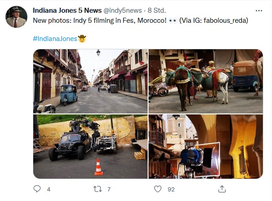The image size is (272, 201).
Task: Open the 8 Std. timestamp link
Action: coord(157,10)
